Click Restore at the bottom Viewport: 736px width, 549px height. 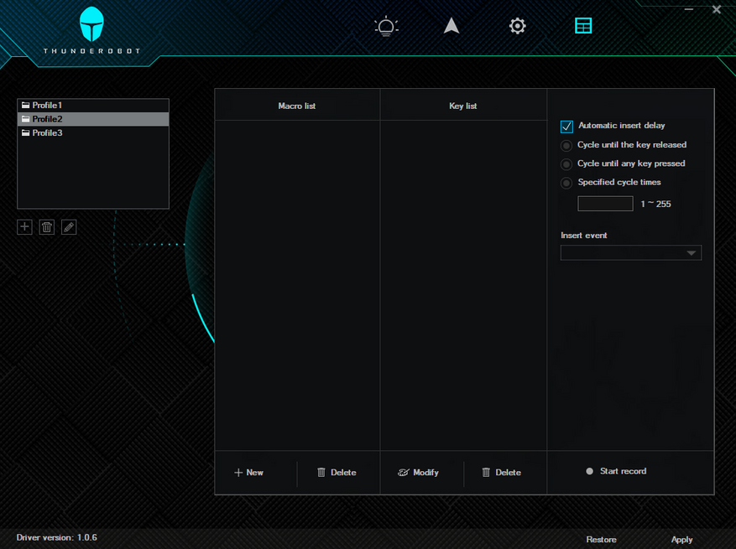click(x=601, y=540)
